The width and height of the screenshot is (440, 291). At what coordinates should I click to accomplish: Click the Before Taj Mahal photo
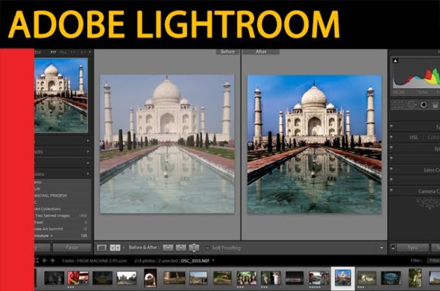point(167,144)
